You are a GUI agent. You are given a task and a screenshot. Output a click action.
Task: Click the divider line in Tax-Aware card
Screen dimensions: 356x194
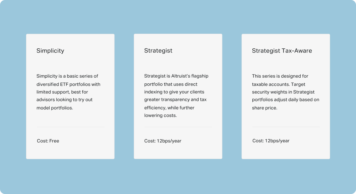[x=286, y=127]
